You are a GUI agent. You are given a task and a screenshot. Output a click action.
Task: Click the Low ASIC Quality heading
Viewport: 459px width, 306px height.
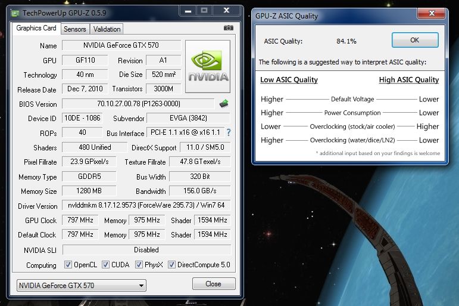pos(289,80)
